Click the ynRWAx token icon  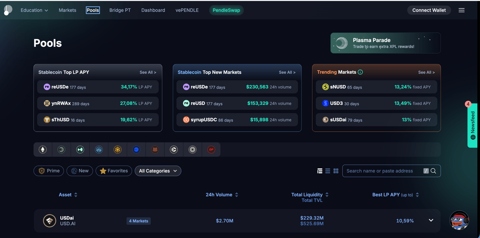click(x=47, y=103)
